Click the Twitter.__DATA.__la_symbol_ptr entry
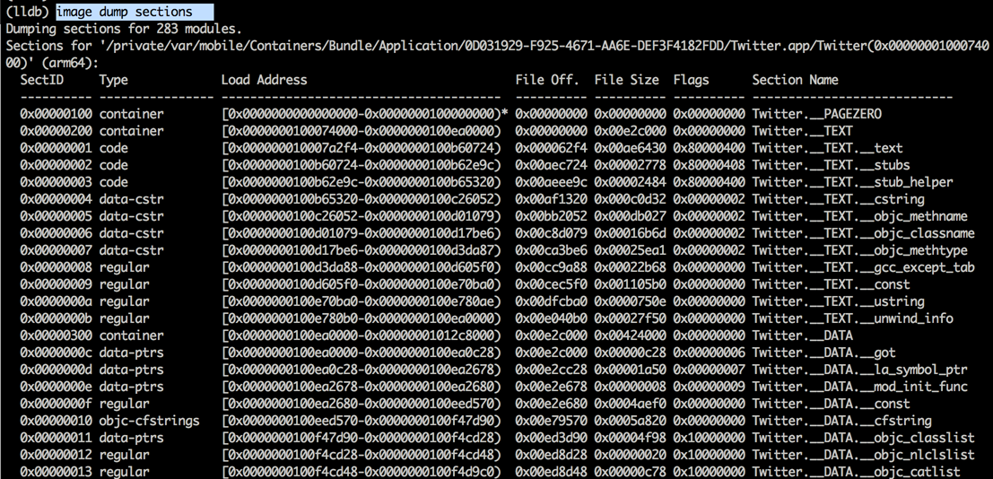Viewport: 993px width, 479px height. (849, 370)
